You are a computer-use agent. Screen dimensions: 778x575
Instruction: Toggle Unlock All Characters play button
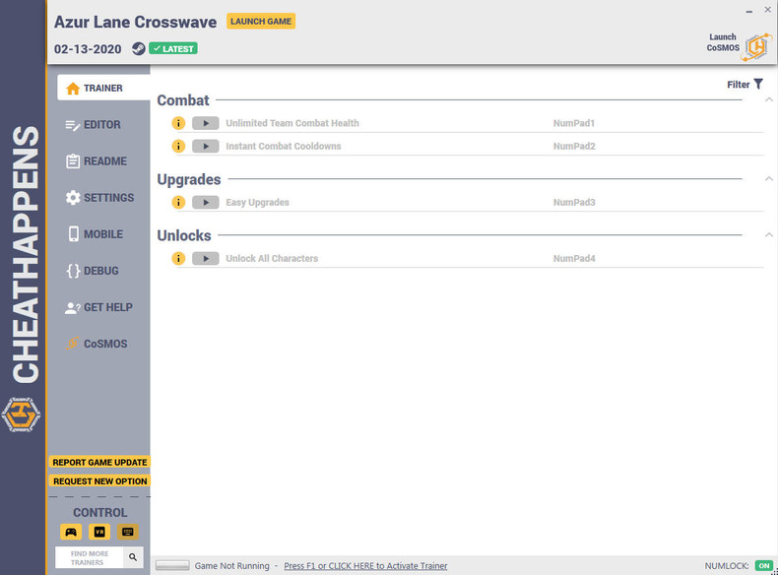click(206, 258)
